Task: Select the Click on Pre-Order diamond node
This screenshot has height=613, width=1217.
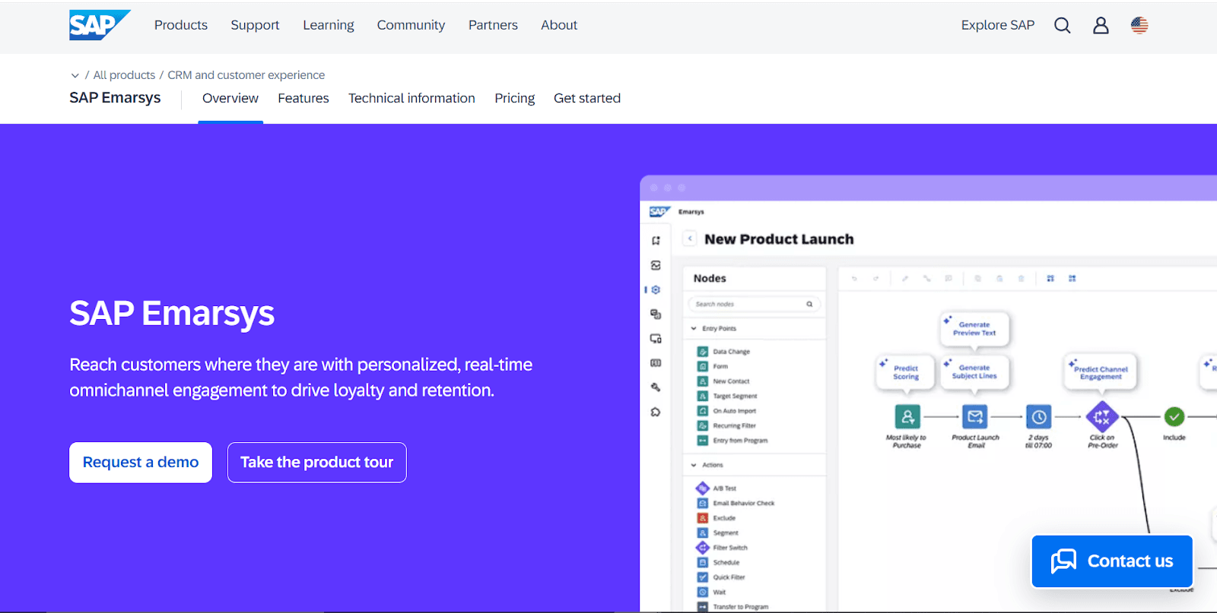Action: [x=1101, y=416]
